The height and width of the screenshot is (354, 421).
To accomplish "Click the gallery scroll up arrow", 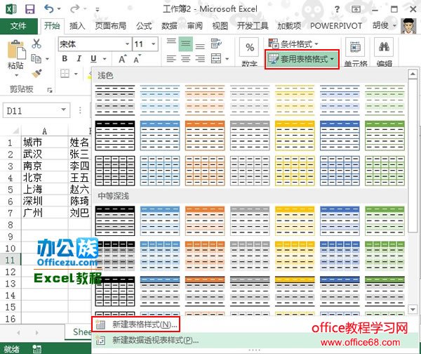I will pyautogui.click(x=413, y=73).
